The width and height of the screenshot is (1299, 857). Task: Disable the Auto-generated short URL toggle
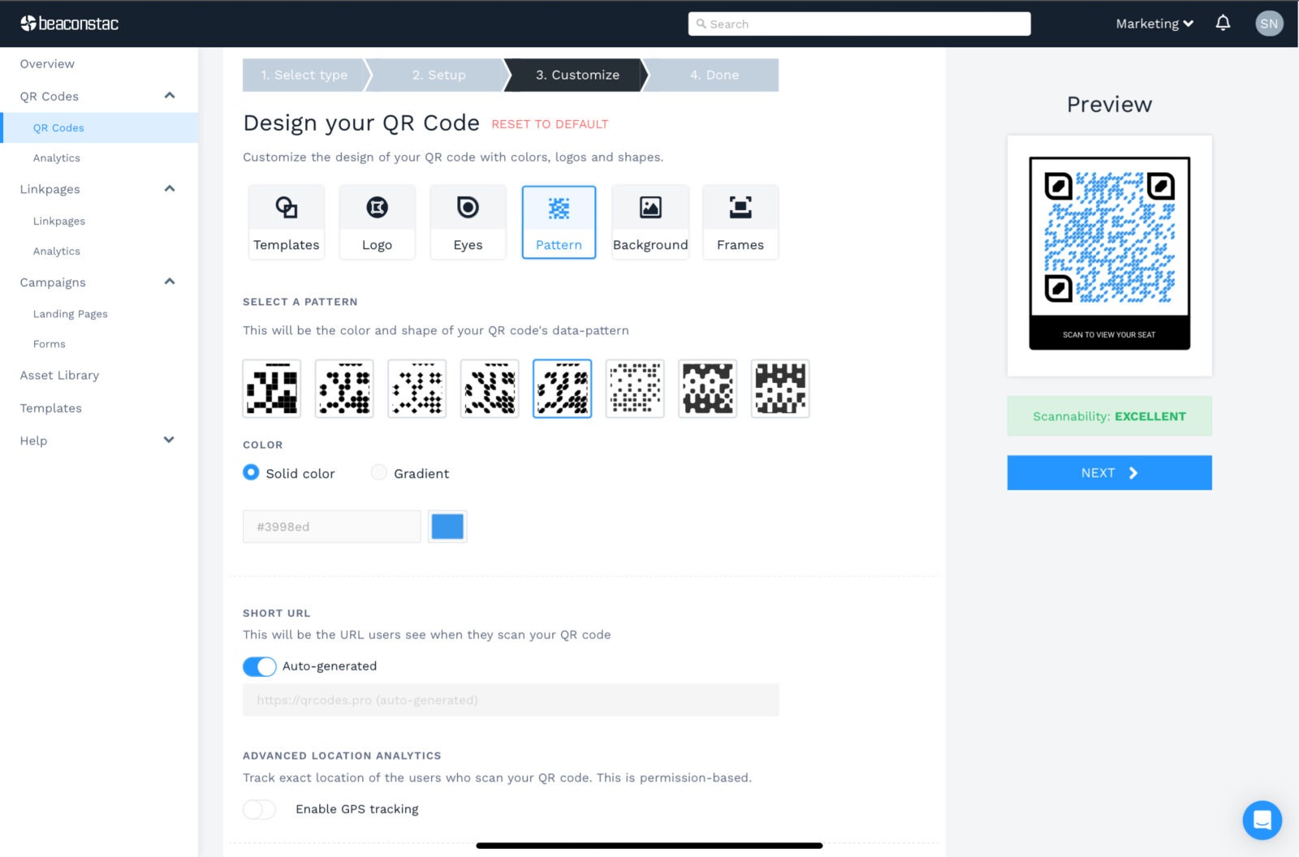click(259, 666)
